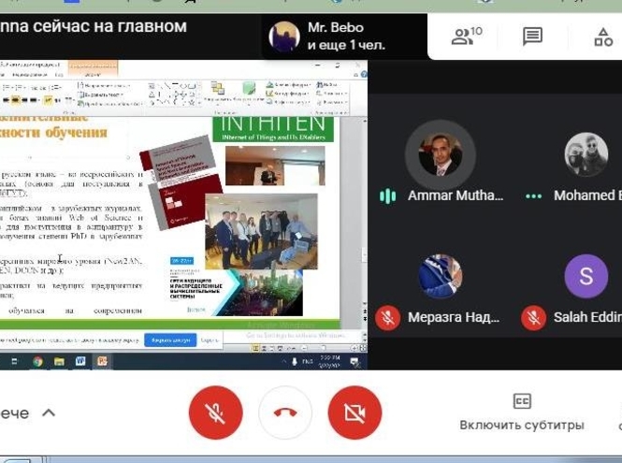Image resolution: width=622 pixels, height=463 pixels.
Task: Click minimize ribbon caret icon
Action: [x=355, y=75]
